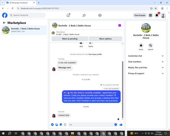Open the Marketplace listing $1,000 2 Beds 2 Baths House
The image size is (170, 136).
(68, 34)
